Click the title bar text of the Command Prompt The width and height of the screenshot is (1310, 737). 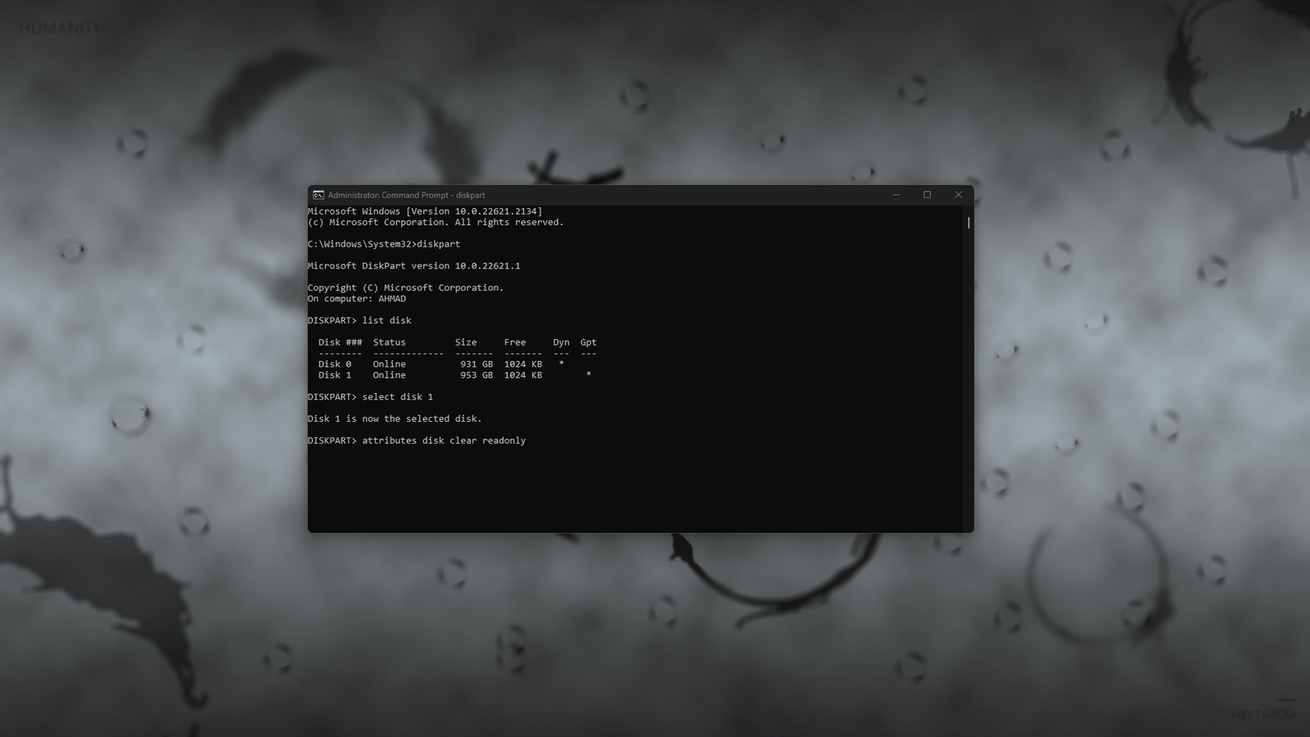coord(404,195)
